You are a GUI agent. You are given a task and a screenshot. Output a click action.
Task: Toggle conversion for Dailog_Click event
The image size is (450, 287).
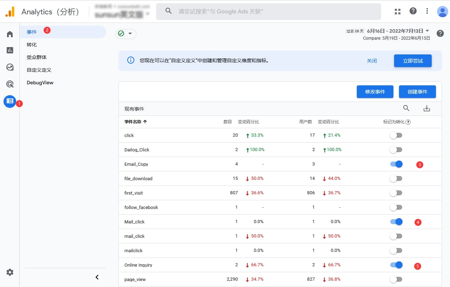(x=396, y=150)
